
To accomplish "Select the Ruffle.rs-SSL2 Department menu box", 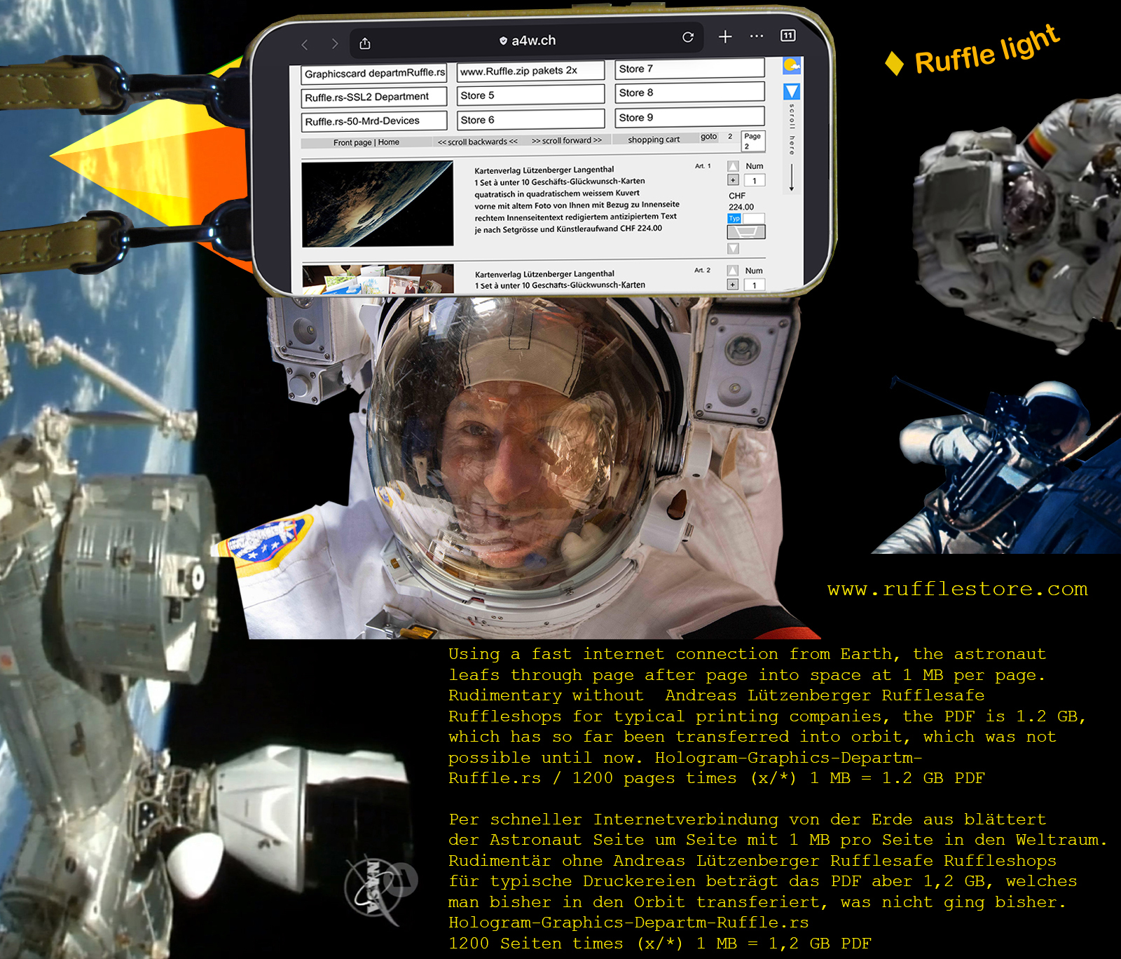I will (374, 97).
